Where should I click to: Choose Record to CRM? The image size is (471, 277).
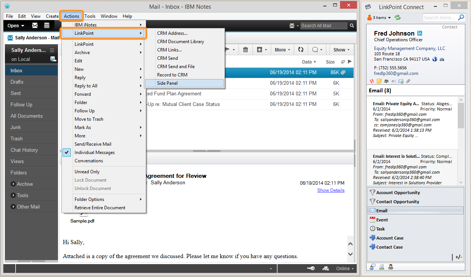[x=184, y=75]
